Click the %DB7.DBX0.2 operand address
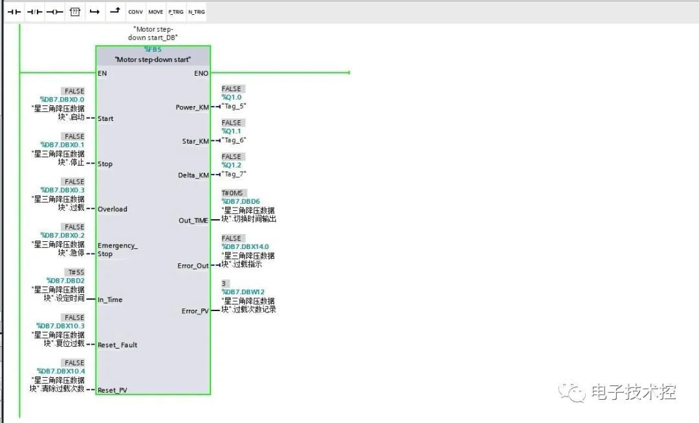699x423 pixels. tap(62, 235)
